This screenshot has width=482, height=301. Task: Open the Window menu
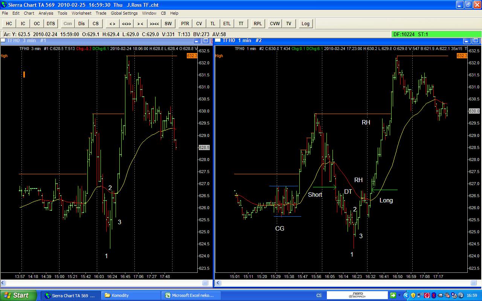click(x=149, y=13)
